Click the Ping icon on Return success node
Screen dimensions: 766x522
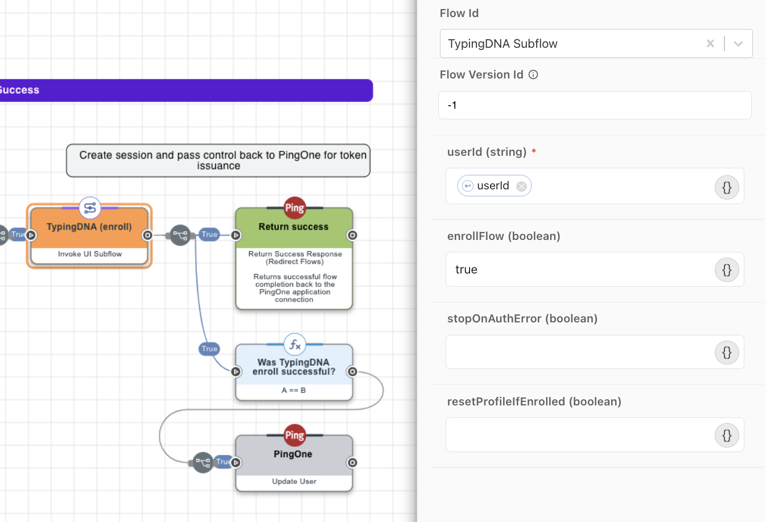295,208
